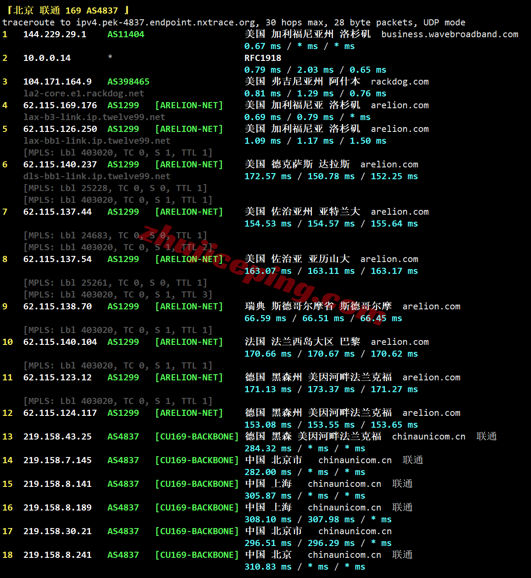The width and height of the screenshot is (531, 578).
Task: Click MPLS label line Lbl 25261
Action: pos(115,283)
